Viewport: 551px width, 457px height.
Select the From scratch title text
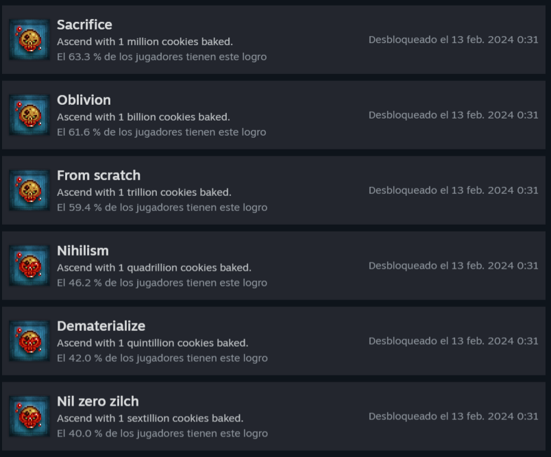(99, 175)
